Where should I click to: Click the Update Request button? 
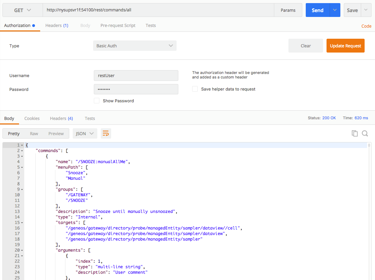[x=345, y=46]
